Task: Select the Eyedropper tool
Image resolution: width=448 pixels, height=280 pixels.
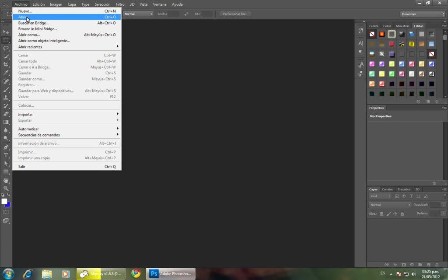Action: tap(6, 73)
